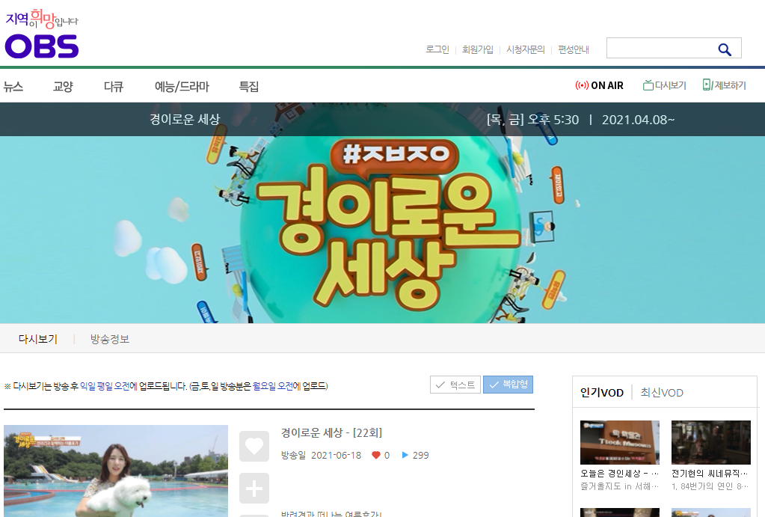Select the 방송정보 tab

[110, 339]
